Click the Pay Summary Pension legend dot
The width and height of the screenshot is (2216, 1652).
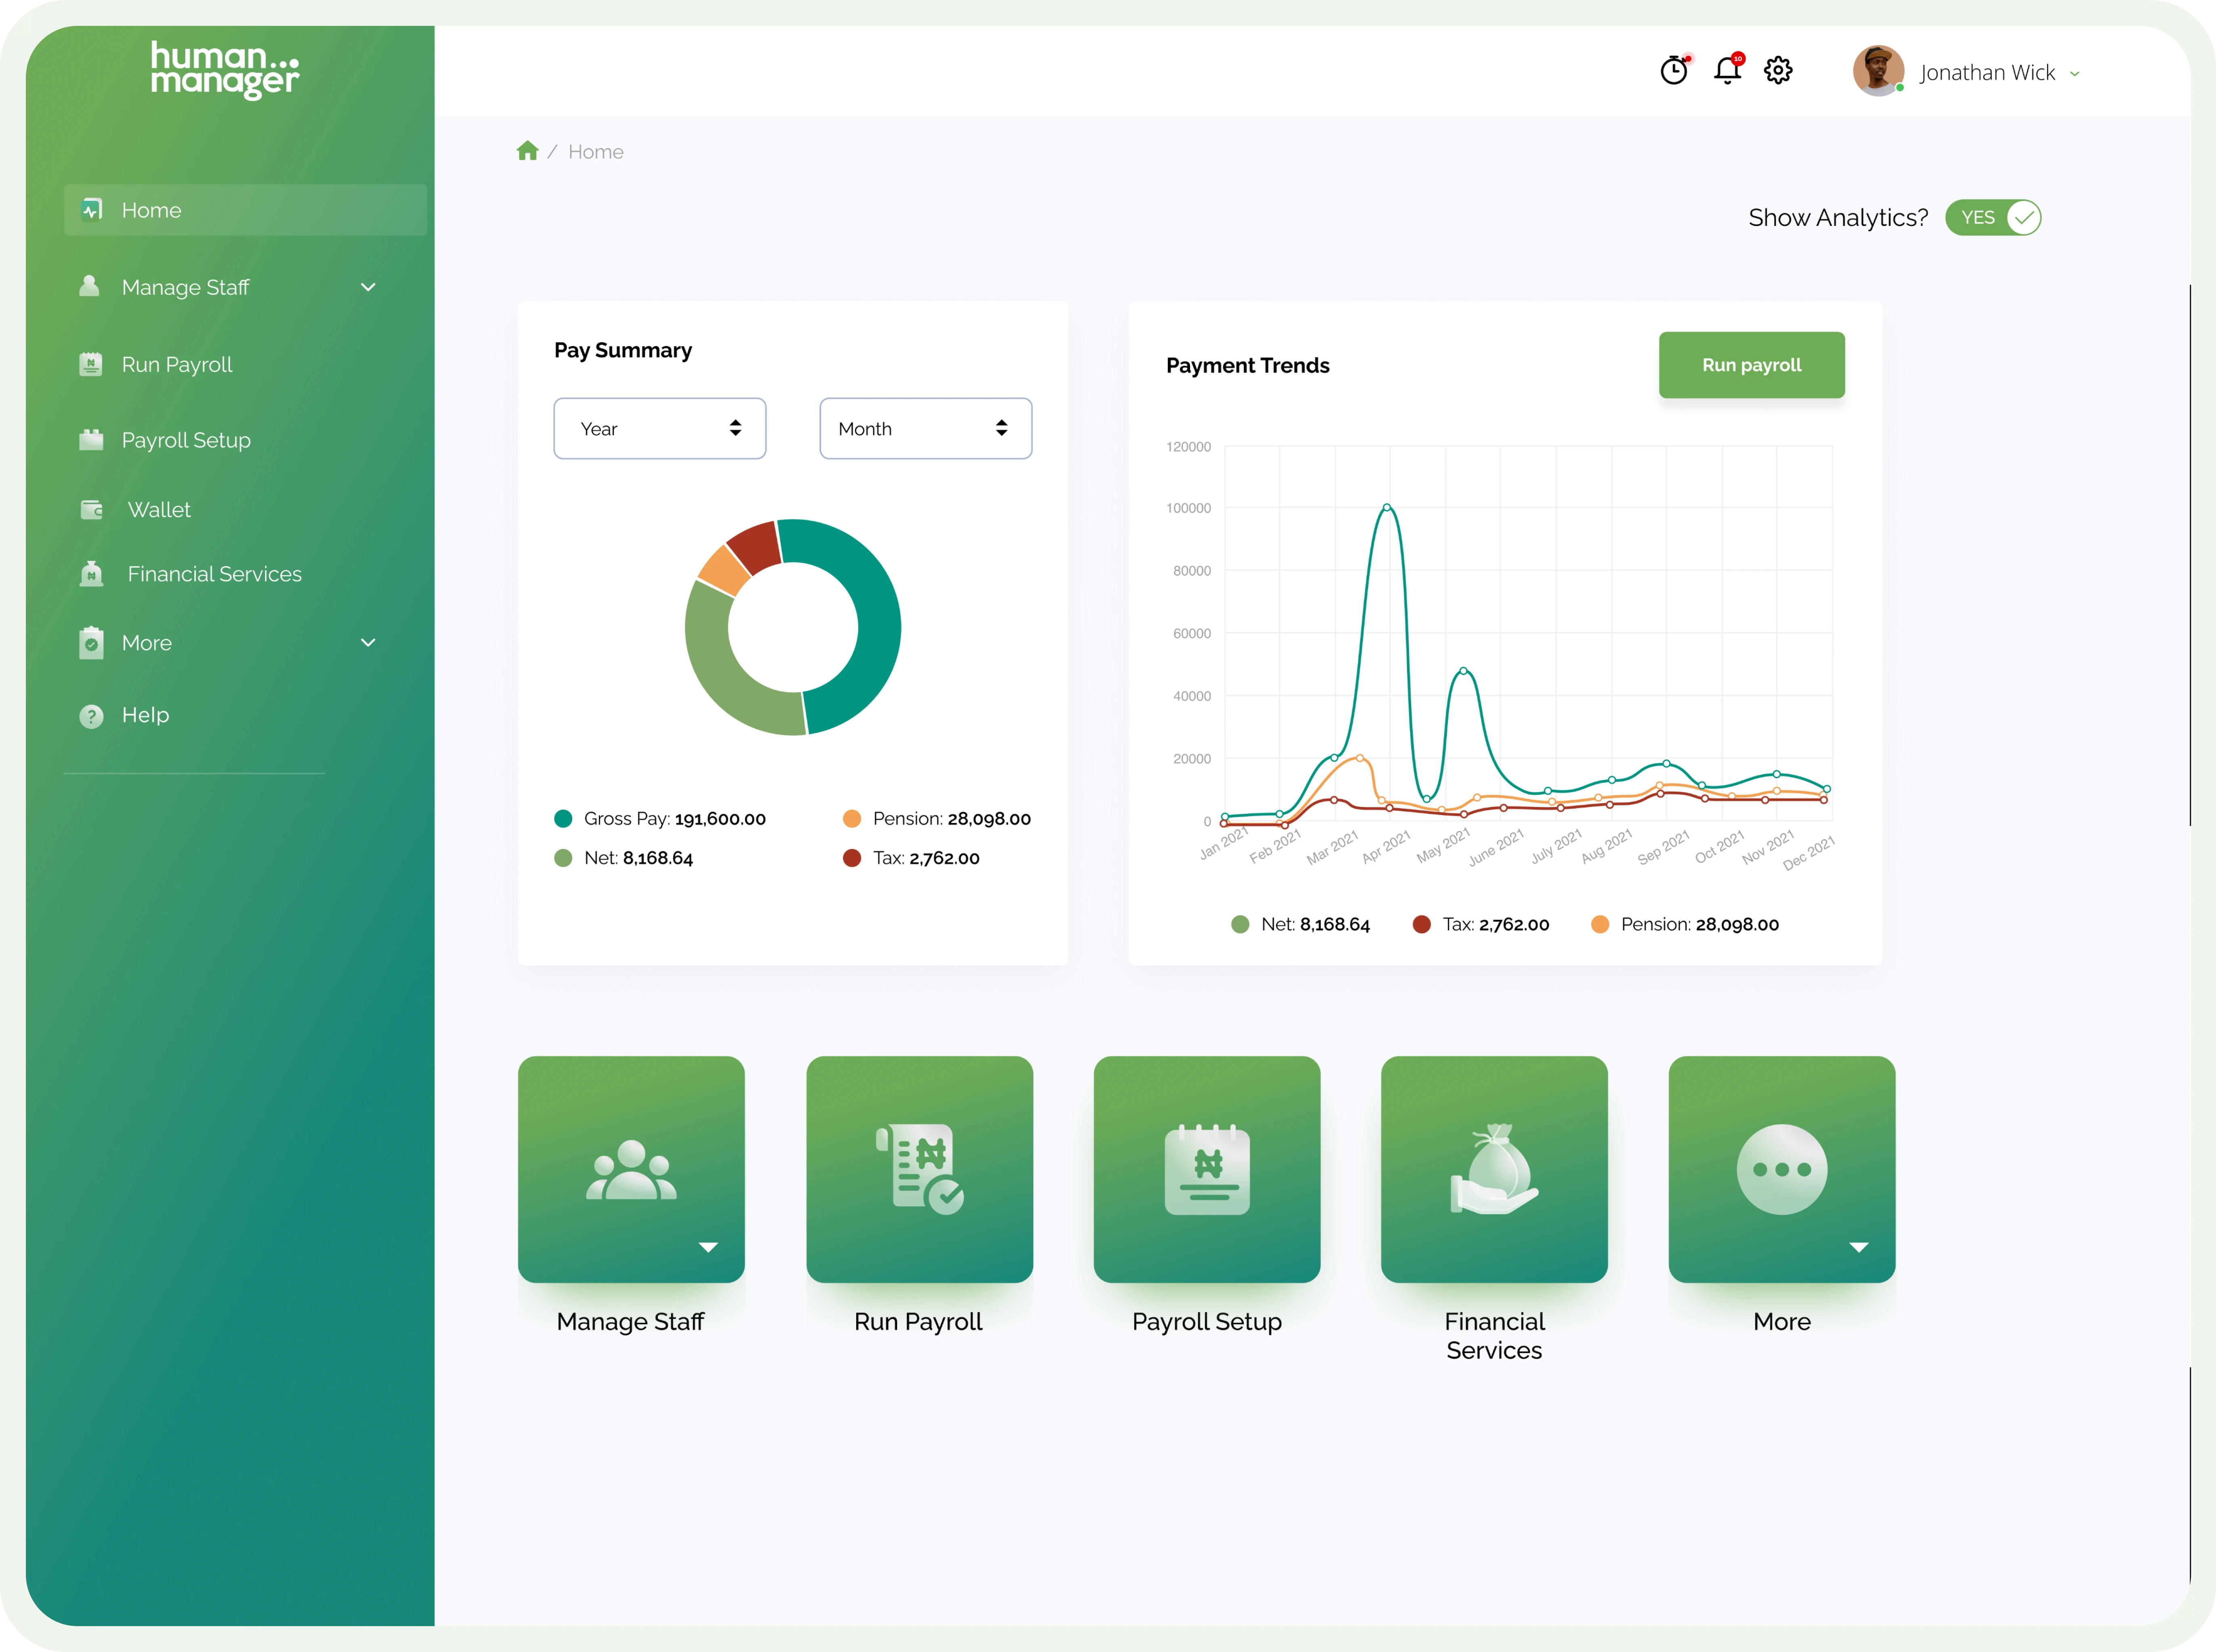[x=852, y=819]
